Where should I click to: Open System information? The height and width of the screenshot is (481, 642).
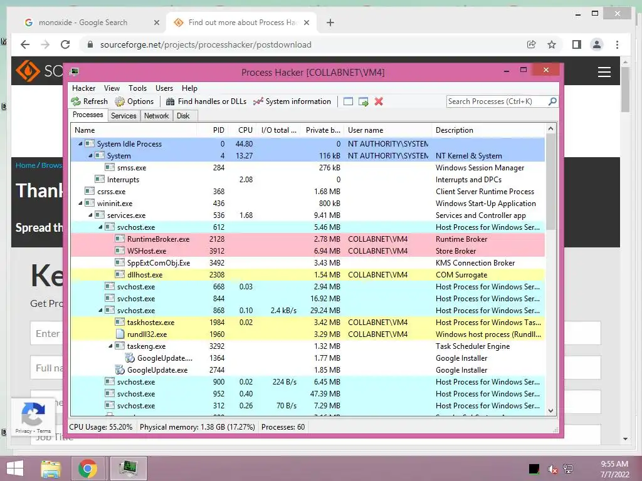pos(292,101)
